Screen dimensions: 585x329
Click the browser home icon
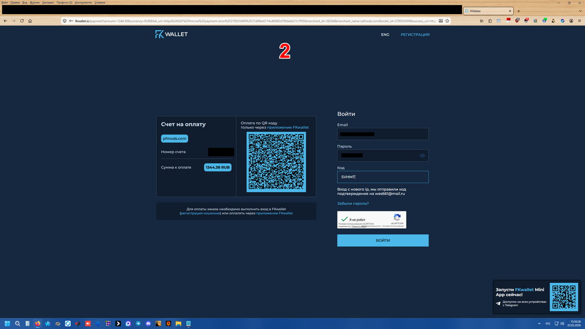pyautogui.click(x=30, y=21)
